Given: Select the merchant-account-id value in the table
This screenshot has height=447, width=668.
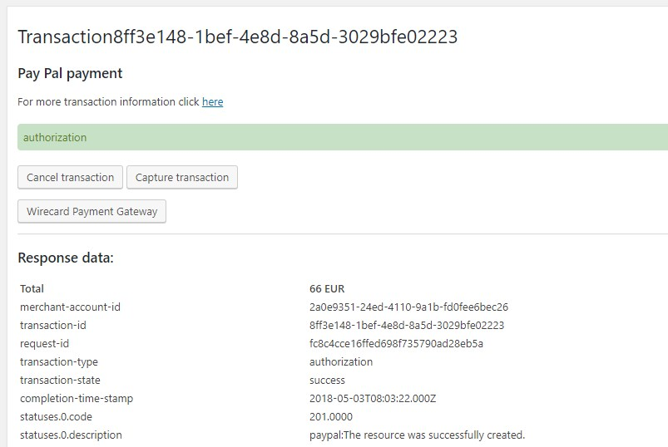Looking at the screenshot, I should coord(408,307).
